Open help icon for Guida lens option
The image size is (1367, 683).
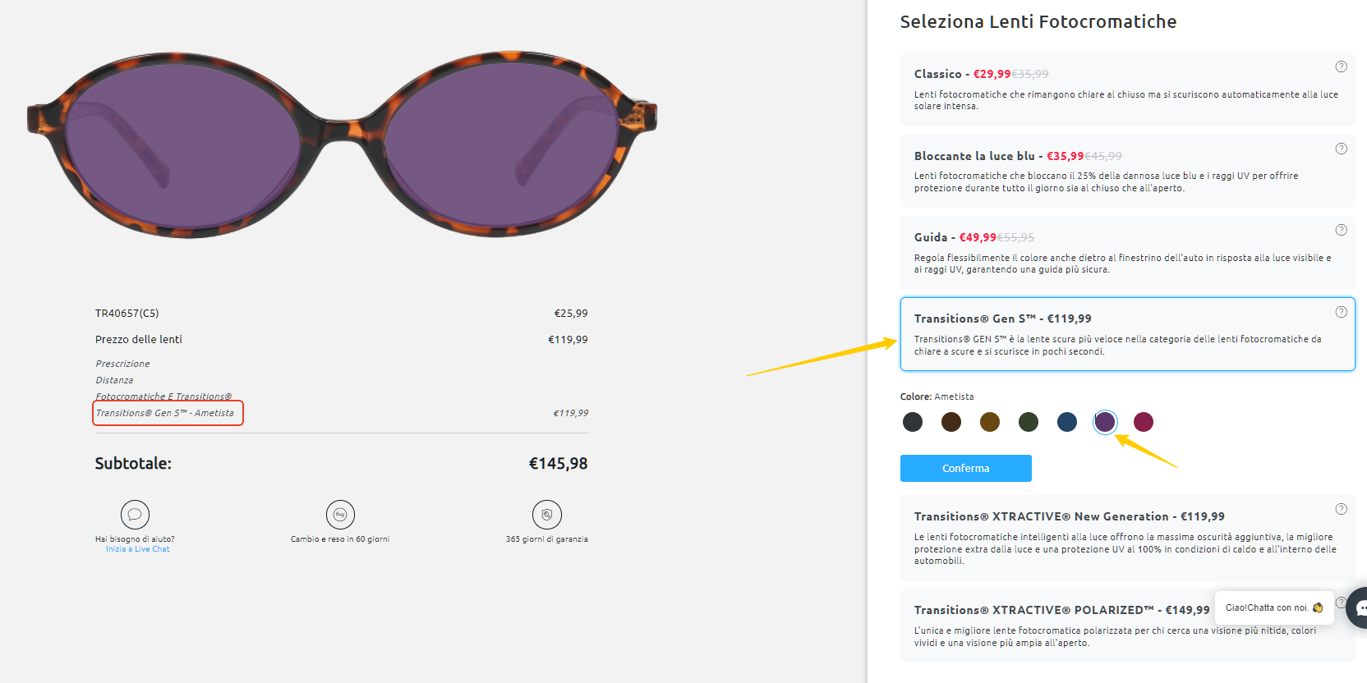[x=1341, y=230]
